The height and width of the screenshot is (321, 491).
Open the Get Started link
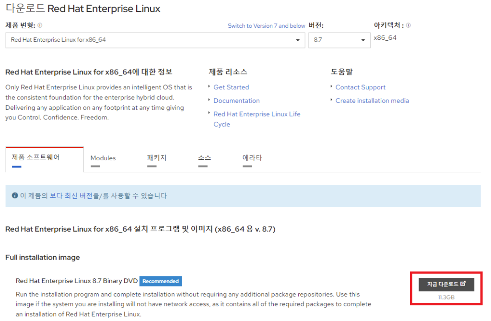231,87
